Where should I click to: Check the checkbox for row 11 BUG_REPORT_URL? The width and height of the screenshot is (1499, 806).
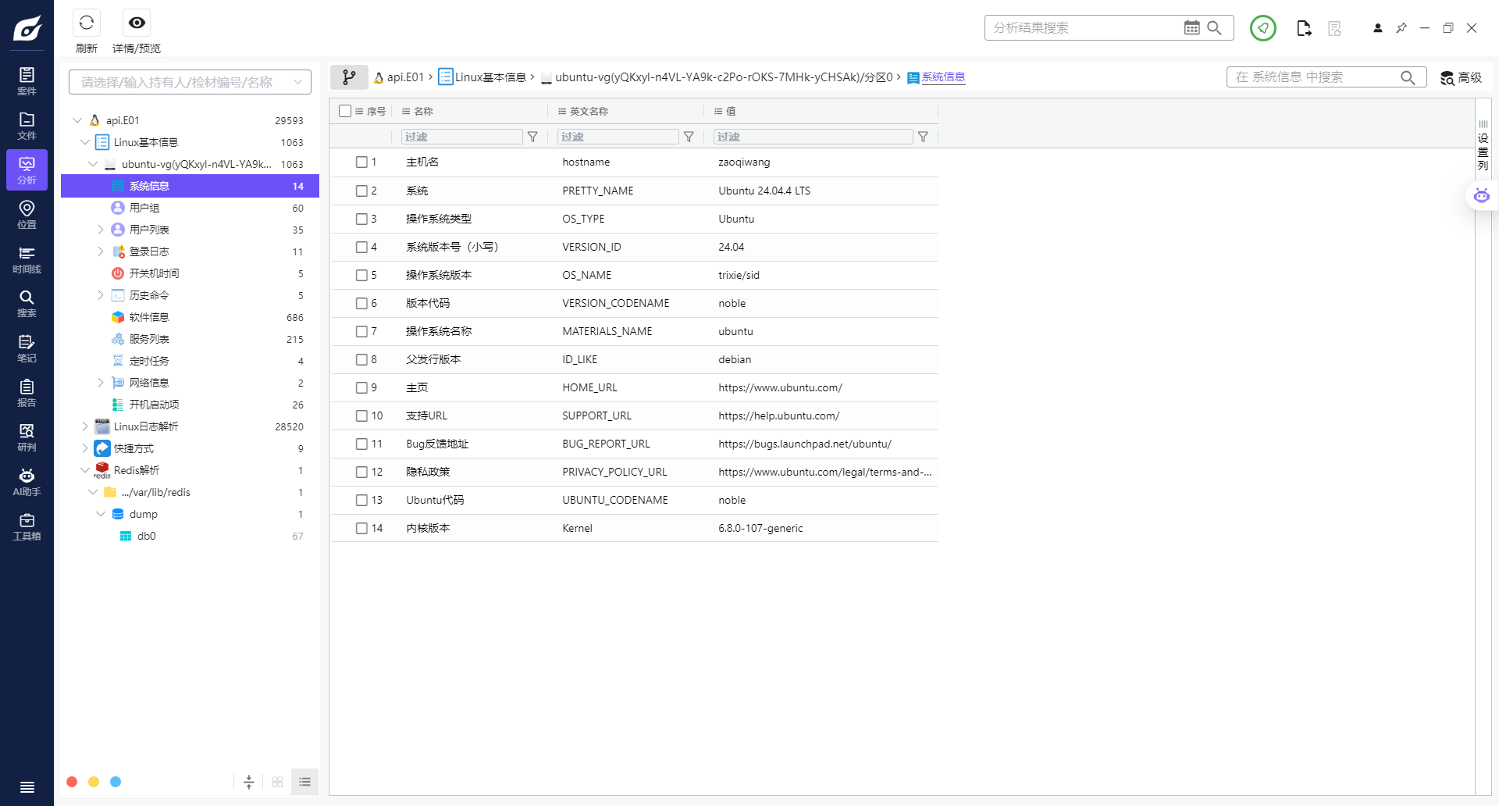[x=361, y=444]
